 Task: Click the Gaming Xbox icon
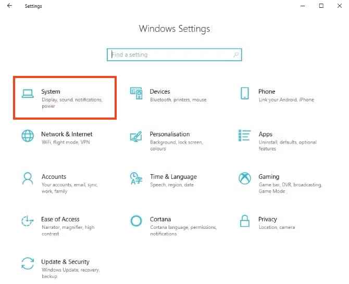click(x=245, y=179)
